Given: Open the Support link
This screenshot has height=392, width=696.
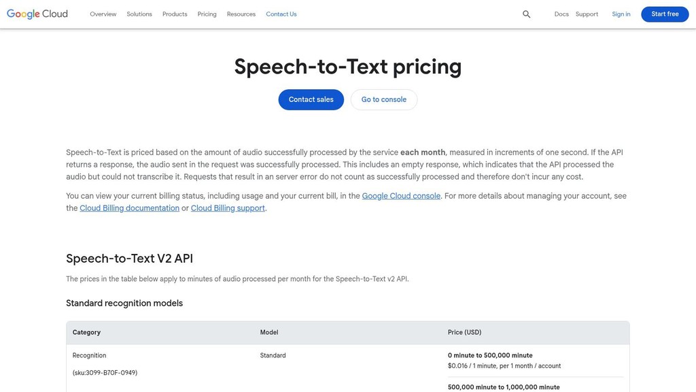Looking at the screenshot, I should click(586, 14).
